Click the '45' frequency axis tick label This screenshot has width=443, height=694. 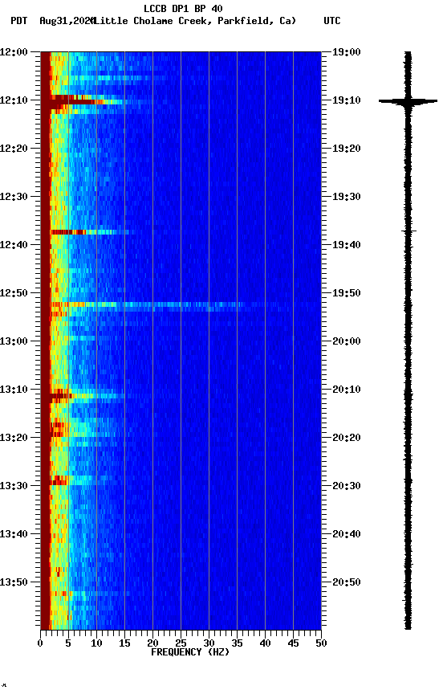293,643
